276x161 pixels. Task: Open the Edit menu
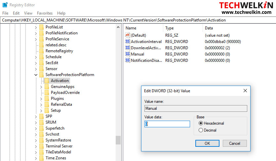[16, 13]
